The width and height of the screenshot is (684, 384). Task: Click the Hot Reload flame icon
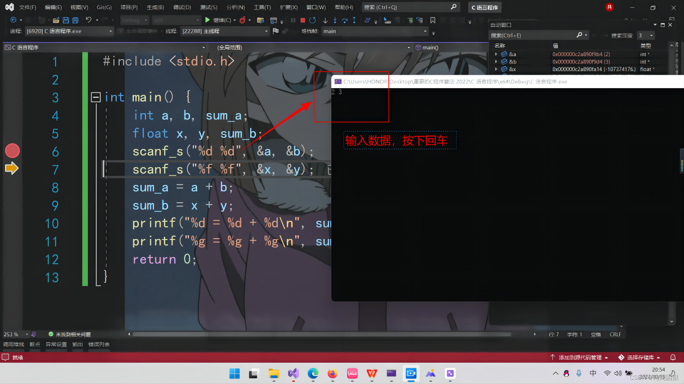pos(243,20)
